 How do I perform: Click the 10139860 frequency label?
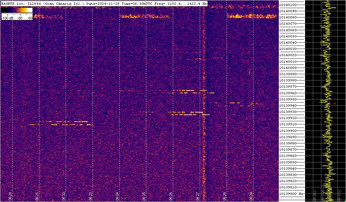click(288, 156)
